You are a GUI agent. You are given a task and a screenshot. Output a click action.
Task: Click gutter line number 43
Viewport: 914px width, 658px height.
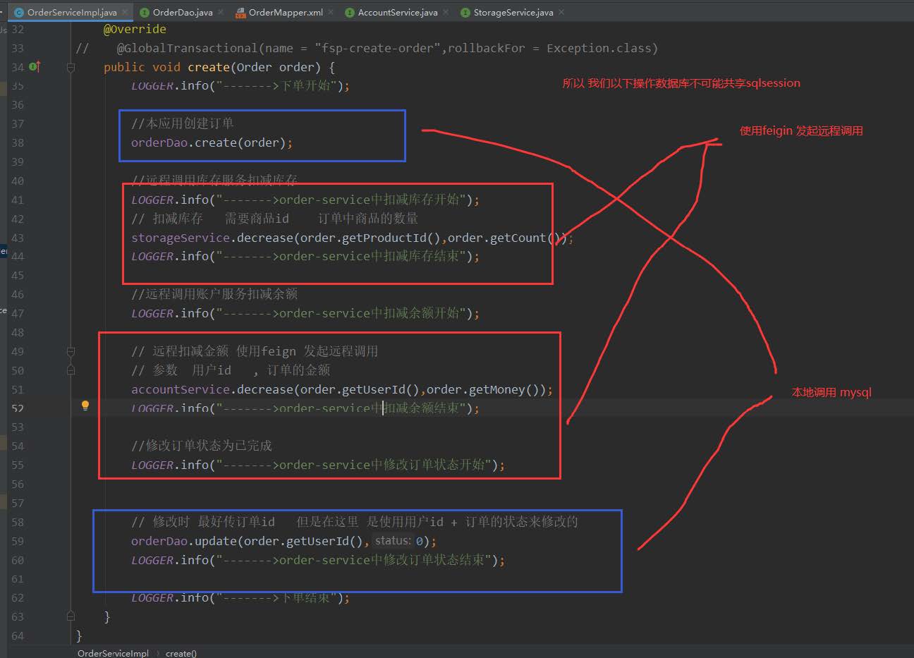tap(17, 238)
